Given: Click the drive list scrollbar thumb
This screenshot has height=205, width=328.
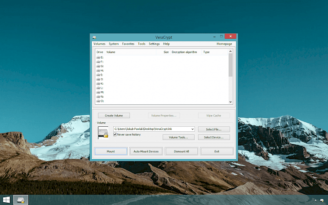Looking at the screenshot, I should (230, 65).
